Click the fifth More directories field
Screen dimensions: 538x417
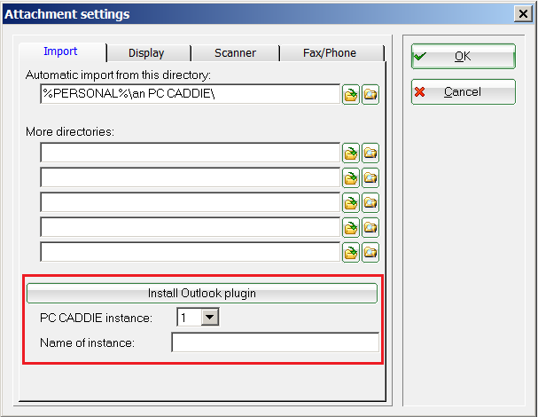point(190,252)
